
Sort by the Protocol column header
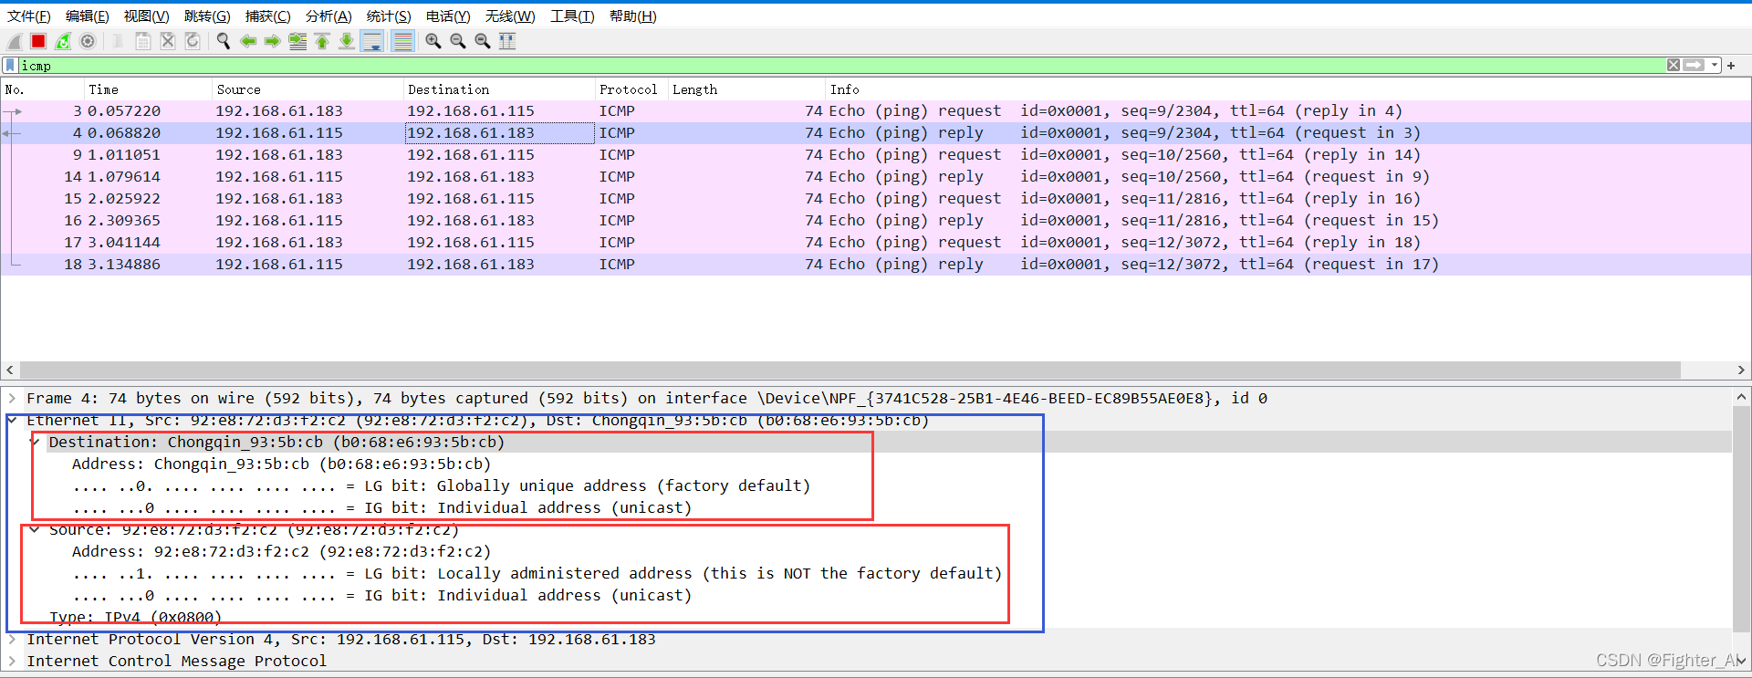(631, 89)
